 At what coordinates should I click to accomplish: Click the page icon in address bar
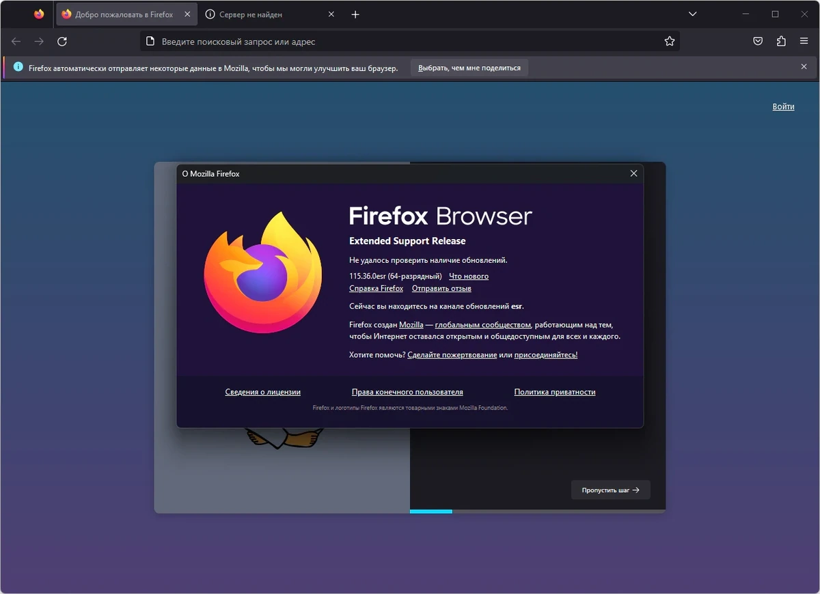point(151,42)
